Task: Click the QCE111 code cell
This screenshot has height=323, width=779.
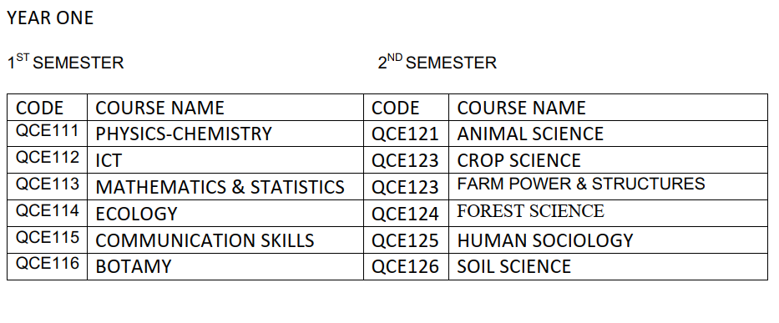Action: pos(48,134)
